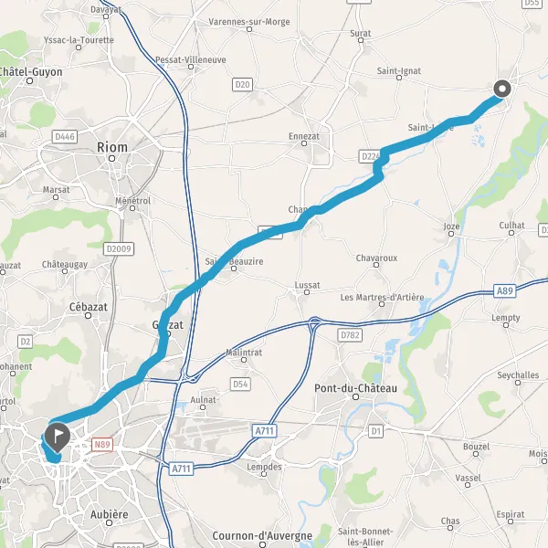Click the route end circle marker

coord(502,89)
